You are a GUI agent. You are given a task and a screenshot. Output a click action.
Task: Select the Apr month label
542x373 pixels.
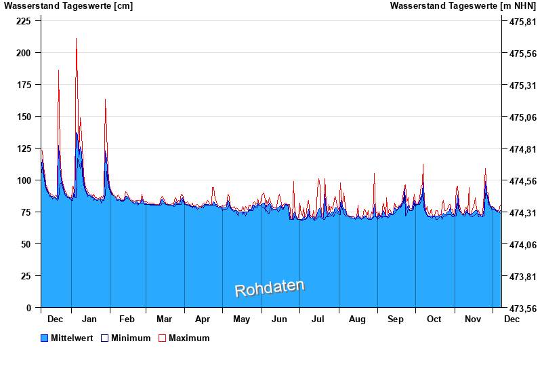203,319
